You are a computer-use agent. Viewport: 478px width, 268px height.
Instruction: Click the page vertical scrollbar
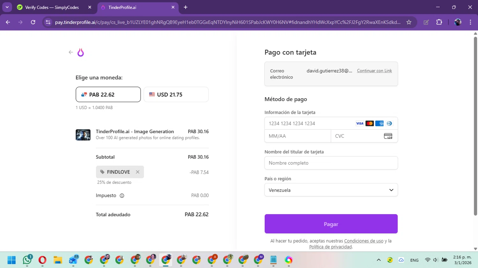(475, 126)
